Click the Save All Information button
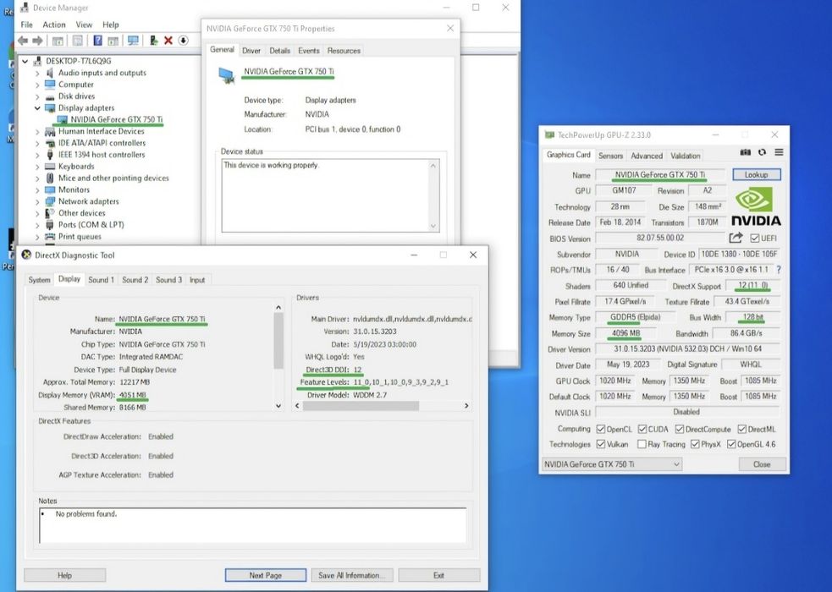832x592 pixels. (x=350, y=575)
